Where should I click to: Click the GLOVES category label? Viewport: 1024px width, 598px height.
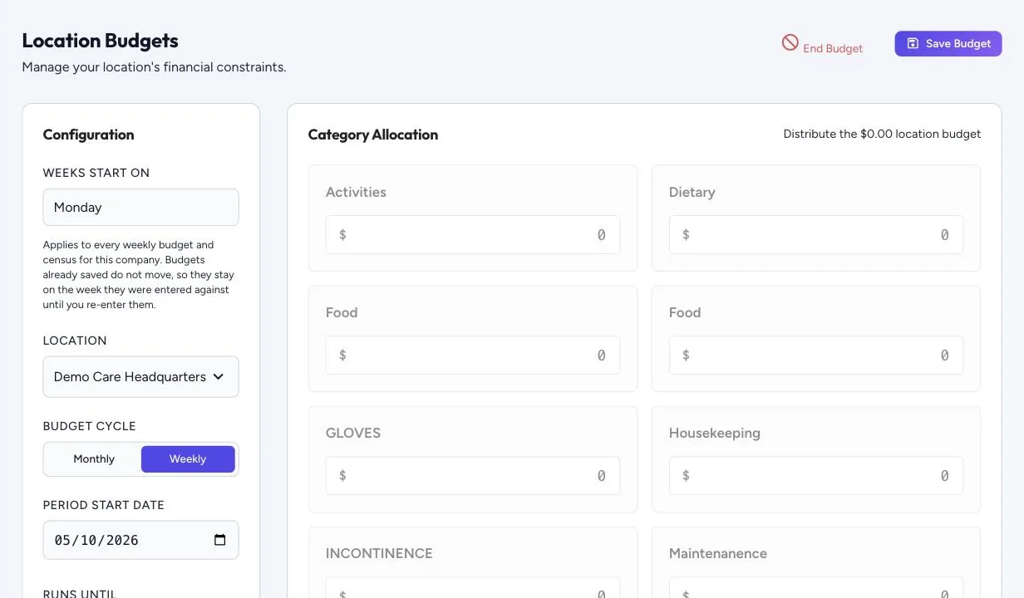pos(353,433)
